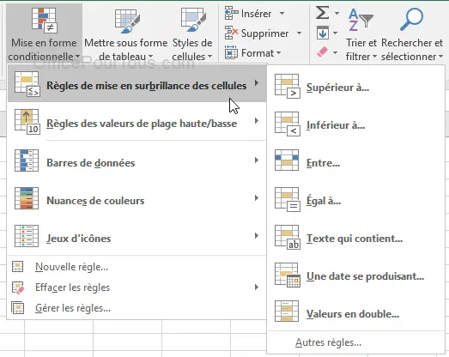This screenshot has height=357, width=449.
Task: Open the Format dropdown
Action: tap(252, 53)
